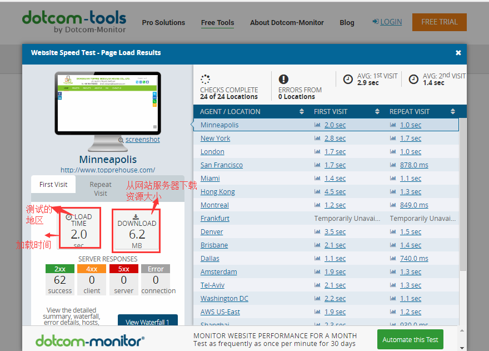Click bar chart icon for New York repeat visit
Screen dimensions: 489x351
pos(393,139)
